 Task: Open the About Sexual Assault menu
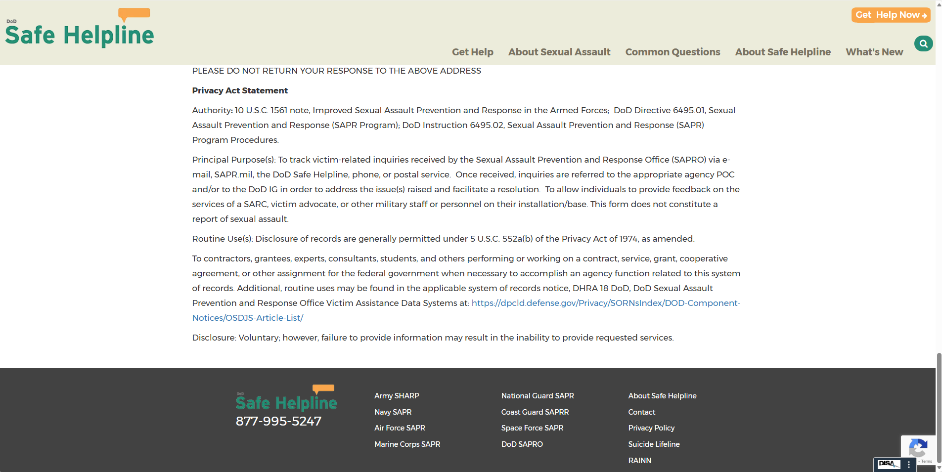(x=559, y=52)
